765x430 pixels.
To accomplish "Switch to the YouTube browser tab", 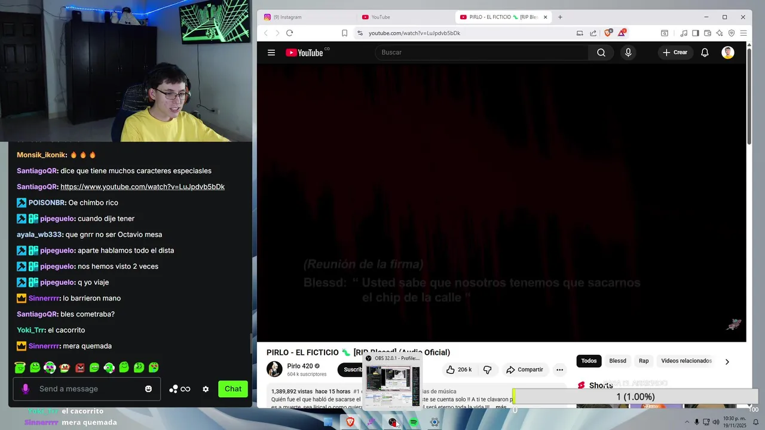I will click(x=405, y=17).
